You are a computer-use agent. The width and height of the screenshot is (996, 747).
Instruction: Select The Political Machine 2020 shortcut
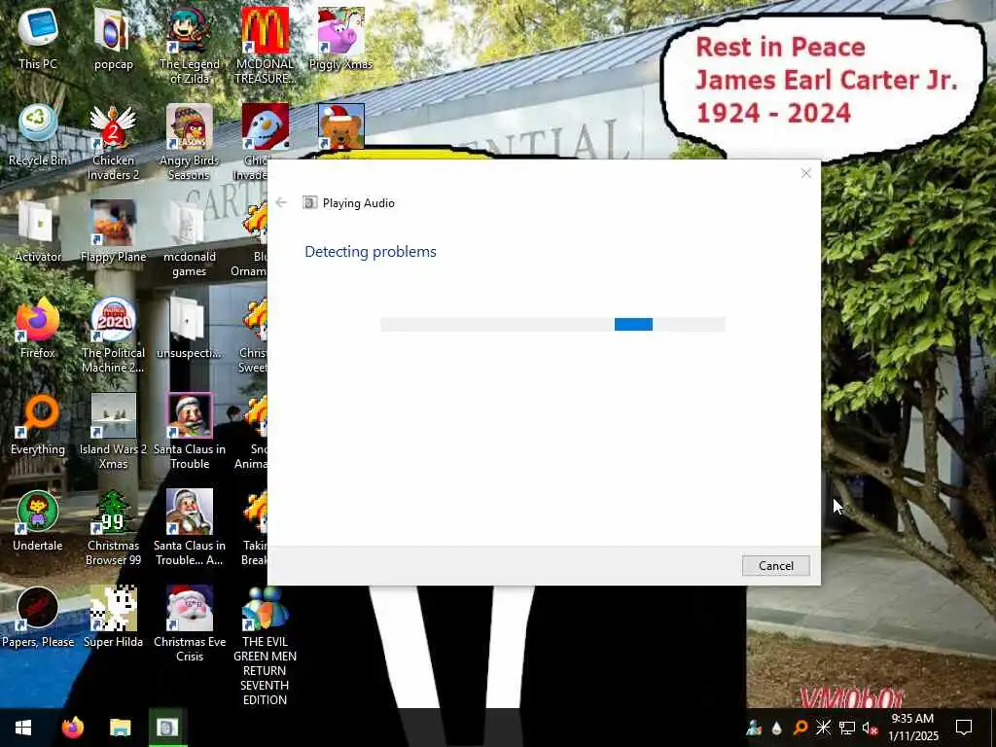click(x=113, y=335)
